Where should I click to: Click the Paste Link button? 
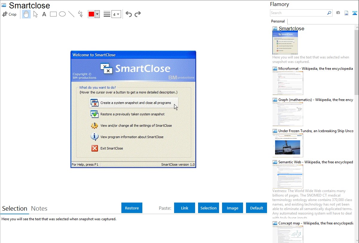[185, 208]
